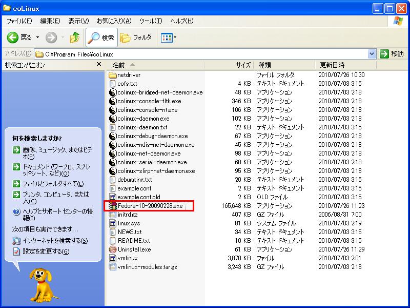Open the ヘルプ(H) menu
The image size is (410, 308).
[x=182, y=21]
